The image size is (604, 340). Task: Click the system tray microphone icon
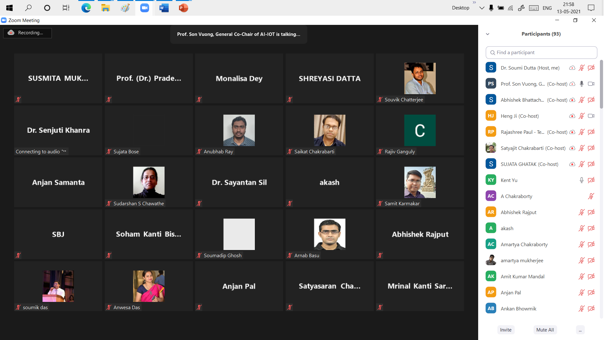491,8
